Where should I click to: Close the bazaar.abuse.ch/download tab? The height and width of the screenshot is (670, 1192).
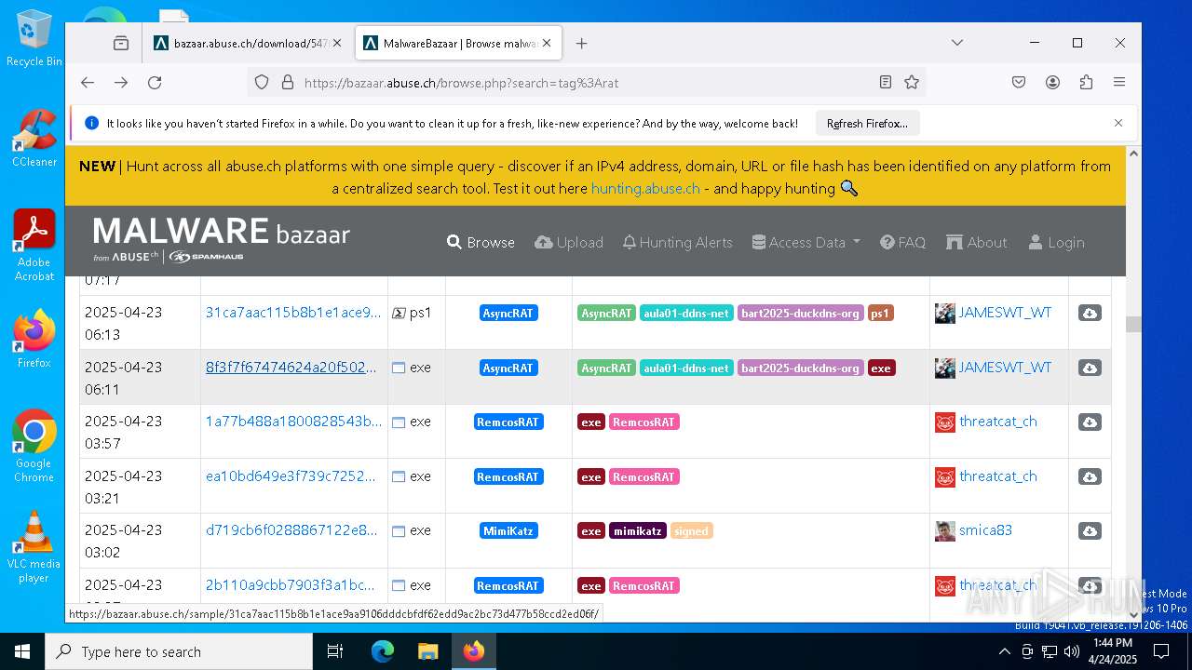tap(336, 43)
